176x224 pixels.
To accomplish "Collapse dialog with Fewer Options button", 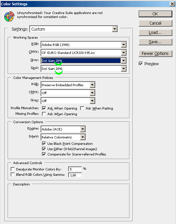I will pos(155,54).
